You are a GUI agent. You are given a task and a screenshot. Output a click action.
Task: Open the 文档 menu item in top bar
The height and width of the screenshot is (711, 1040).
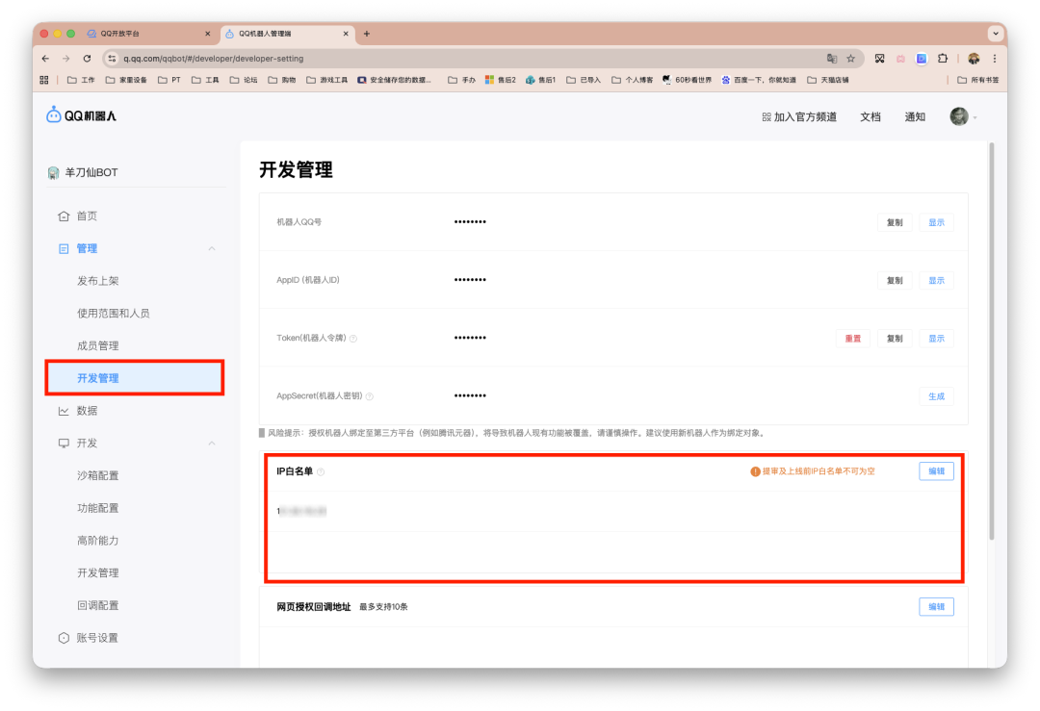(870, 117)
